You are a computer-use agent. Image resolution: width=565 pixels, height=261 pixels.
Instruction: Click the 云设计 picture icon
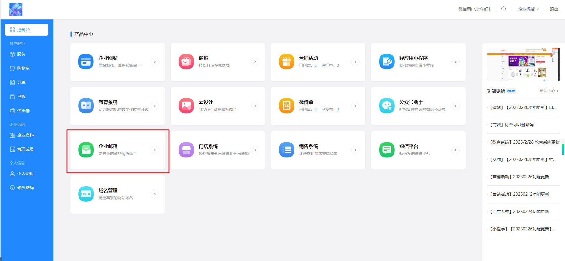186,106
